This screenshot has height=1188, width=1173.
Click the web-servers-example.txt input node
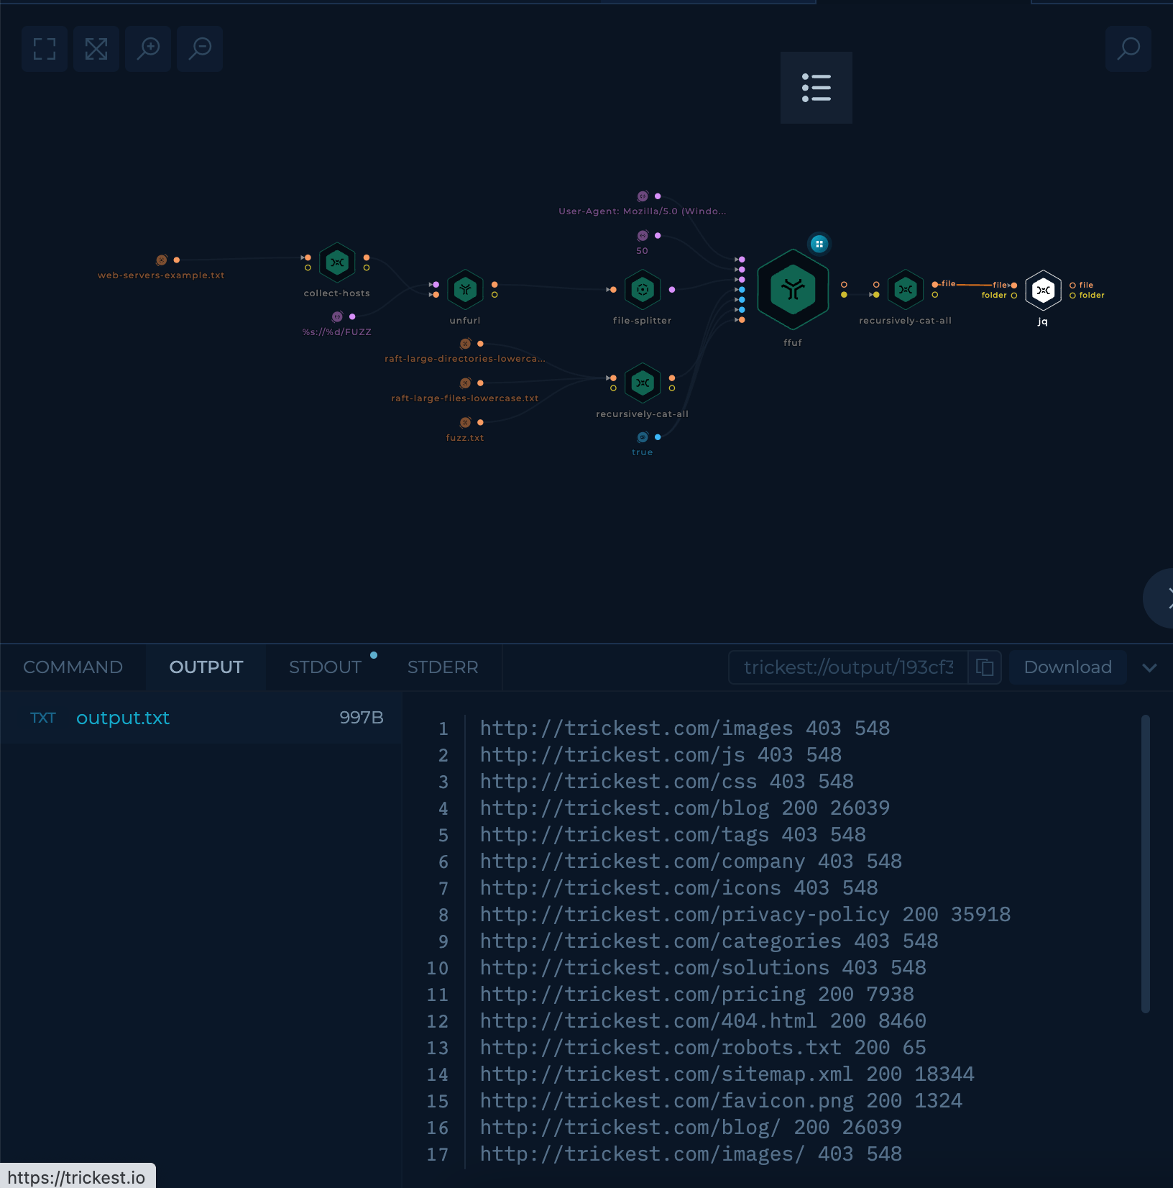pos(162,260)
